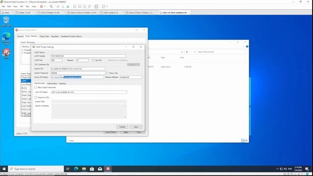
Task: Click the LDAP Host(s) field
Action: point(89,56)
